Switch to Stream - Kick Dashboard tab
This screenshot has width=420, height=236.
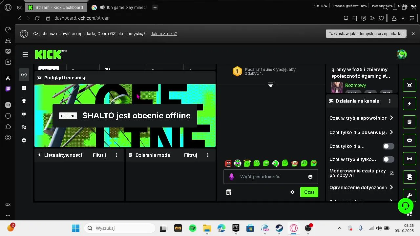point(57,7)
